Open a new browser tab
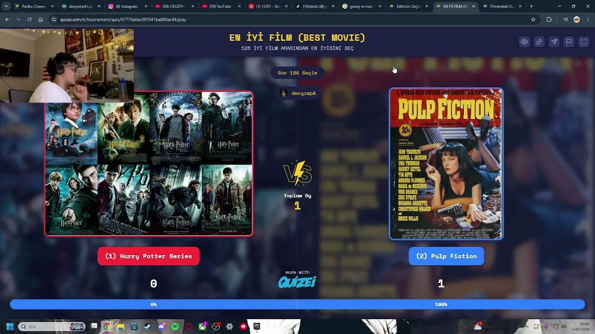The image size is (595, 334). 531,6
